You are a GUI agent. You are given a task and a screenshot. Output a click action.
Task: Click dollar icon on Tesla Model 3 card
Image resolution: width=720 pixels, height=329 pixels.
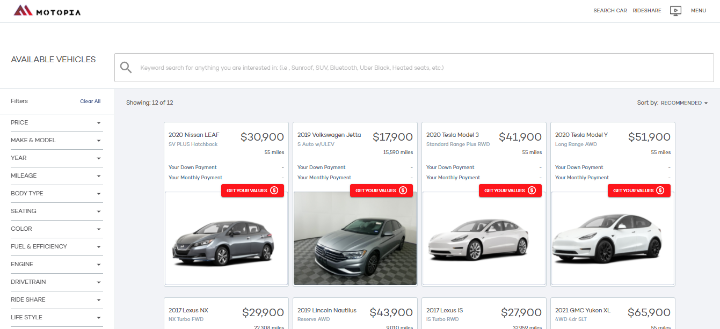tap(532, 191)
